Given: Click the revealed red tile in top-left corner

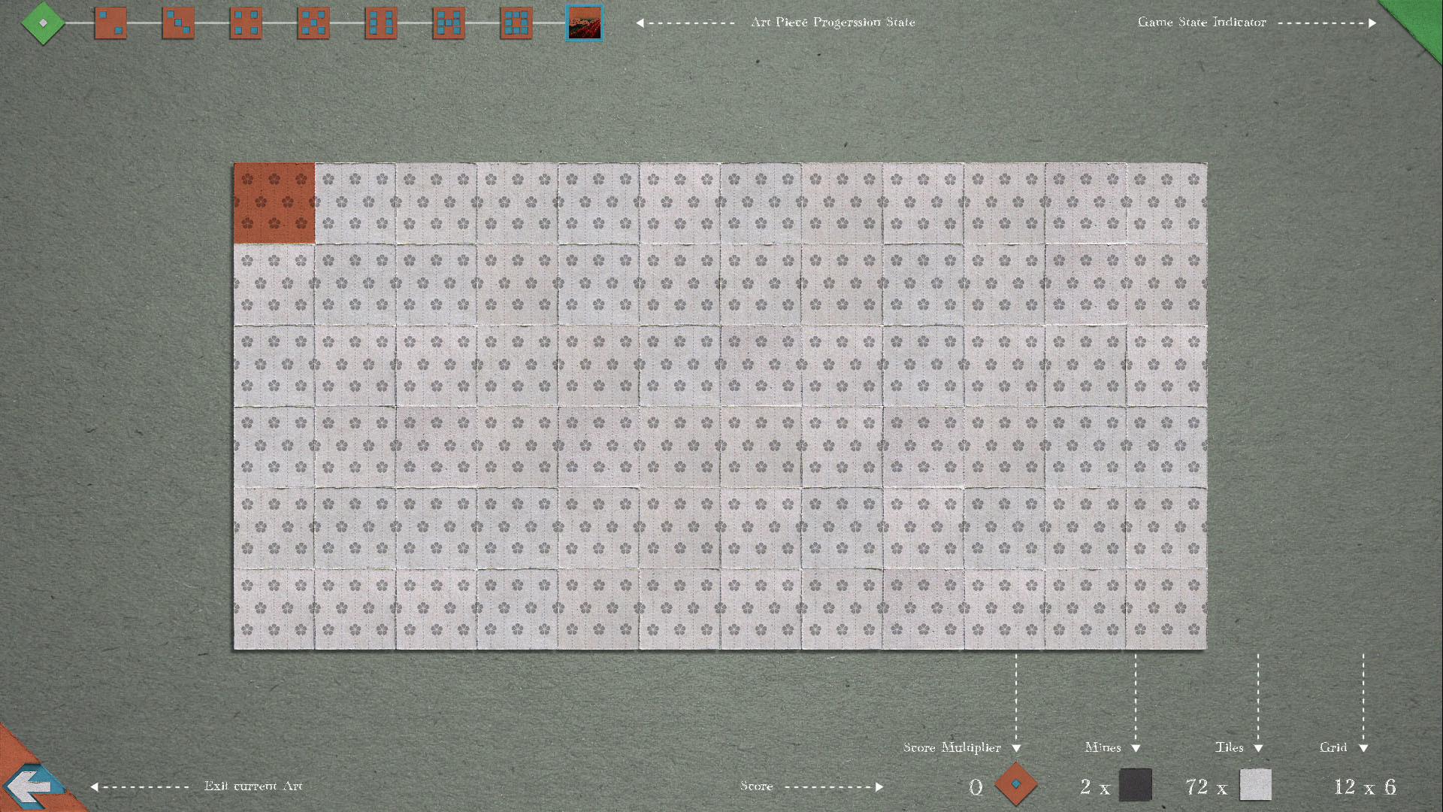Looking at the screenshot, I should coord(274,203).
